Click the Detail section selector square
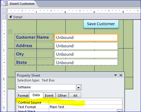 point(4,17)
